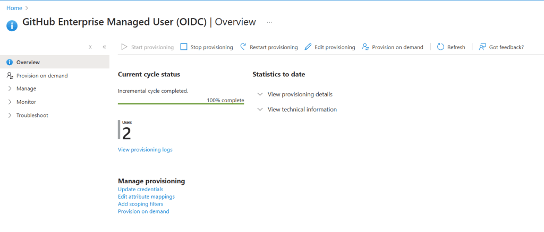This screenshot has height=232, width=544.
Task: Click the Home breadcrumb link
Action: pos(14,8)
